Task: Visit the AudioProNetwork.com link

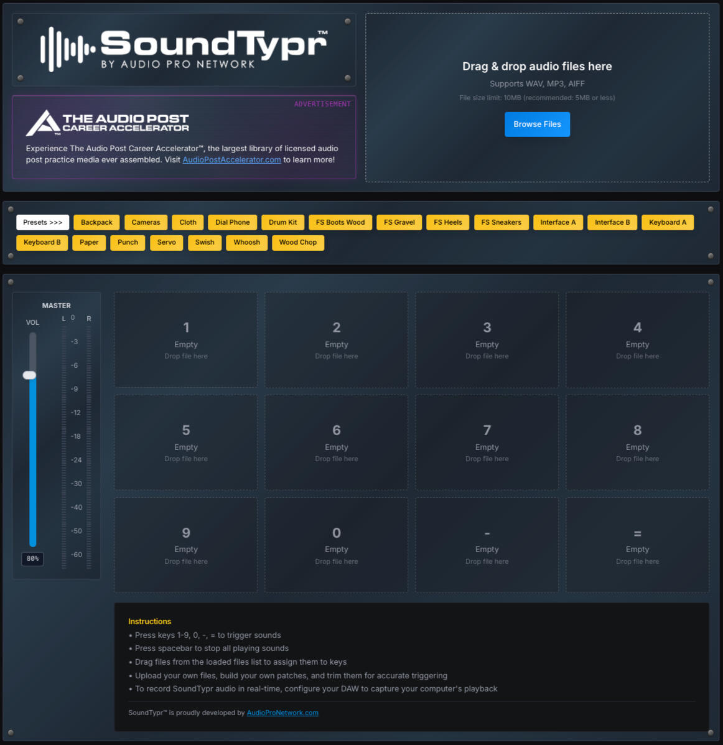Action: [282, 713]
